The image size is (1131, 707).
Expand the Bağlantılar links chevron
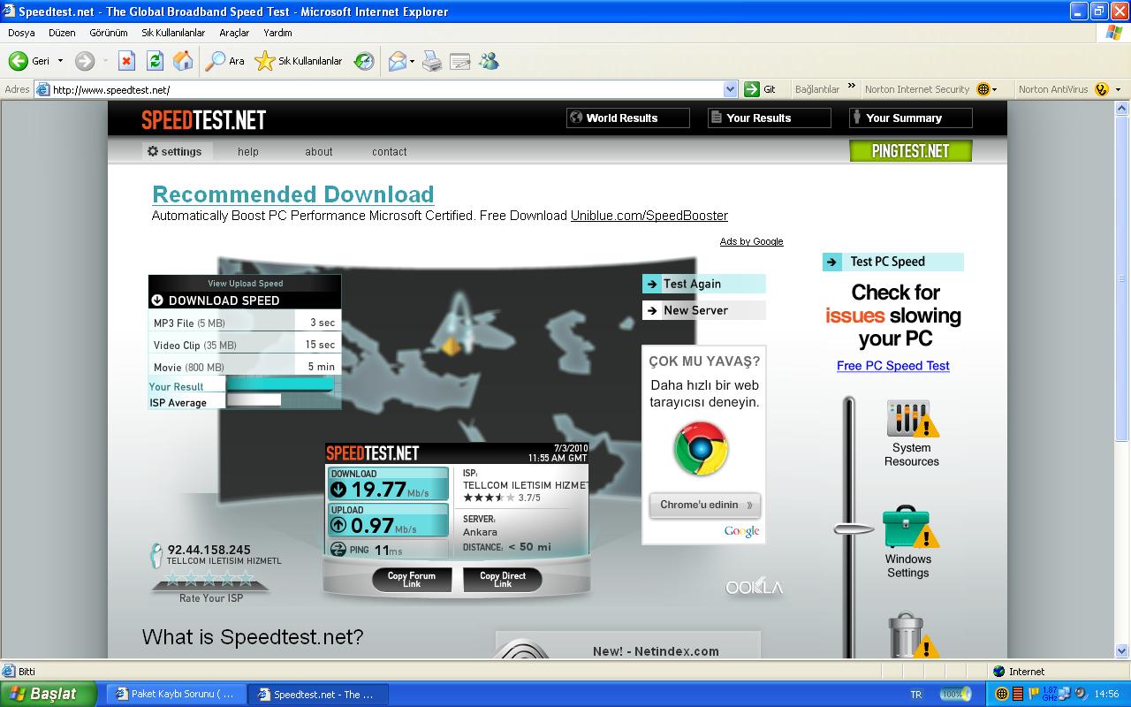(x=852, y=87)
